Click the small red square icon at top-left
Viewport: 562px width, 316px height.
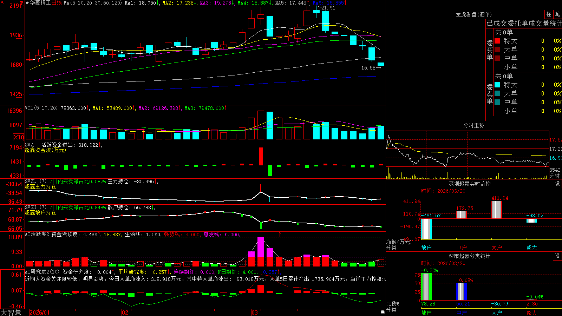pos(2,2)
